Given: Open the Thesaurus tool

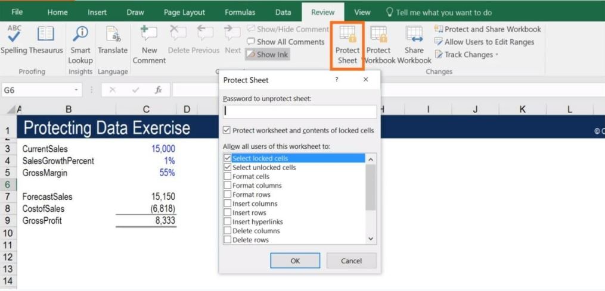Looking at the screenshot, I should (46, 40).
